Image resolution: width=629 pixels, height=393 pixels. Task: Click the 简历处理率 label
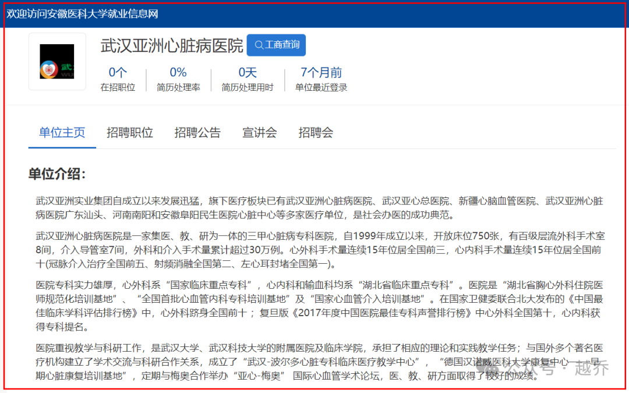[x=178, y=87]
